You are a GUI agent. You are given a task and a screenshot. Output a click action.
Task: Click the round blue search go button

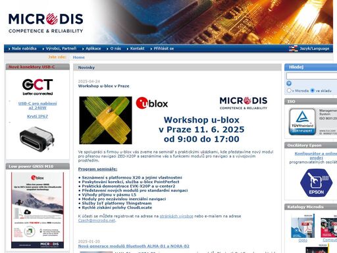coord(289,84)
